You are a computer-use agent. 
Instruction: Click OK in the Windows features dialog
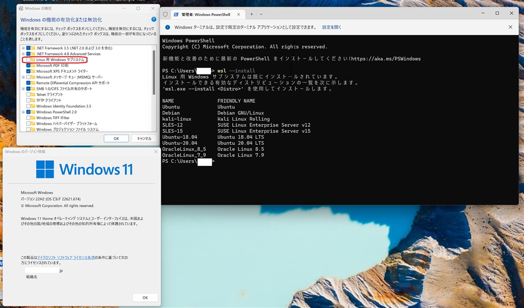[x=116, y=139]
